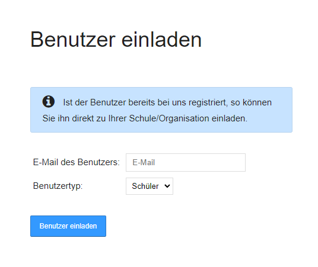Click the 'E-Mail' placeholder text in the field

144,162
